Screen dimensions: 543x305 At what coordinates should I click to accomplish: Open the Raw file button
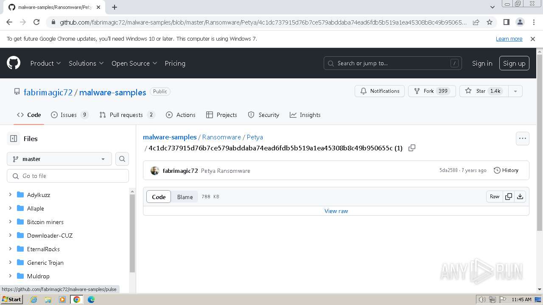click(495, 197)
